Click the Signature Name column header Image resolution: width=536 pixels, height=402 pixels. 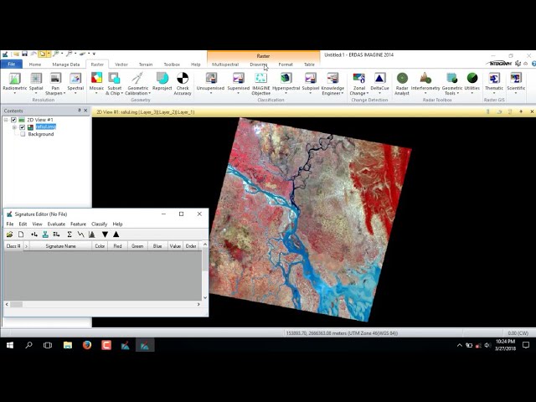60,245
